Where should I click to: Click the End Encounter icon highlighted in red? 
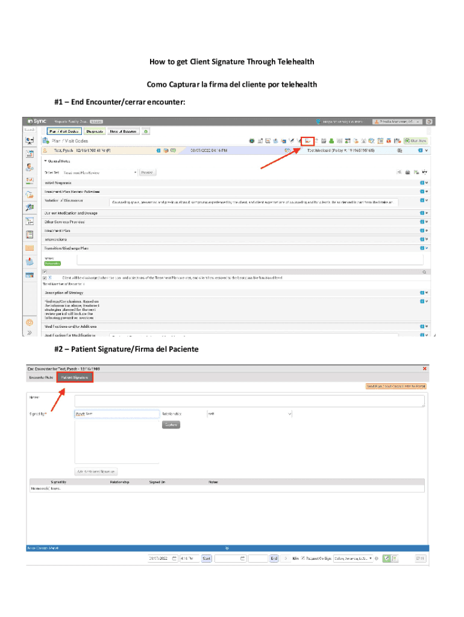(x=308, y=141)
